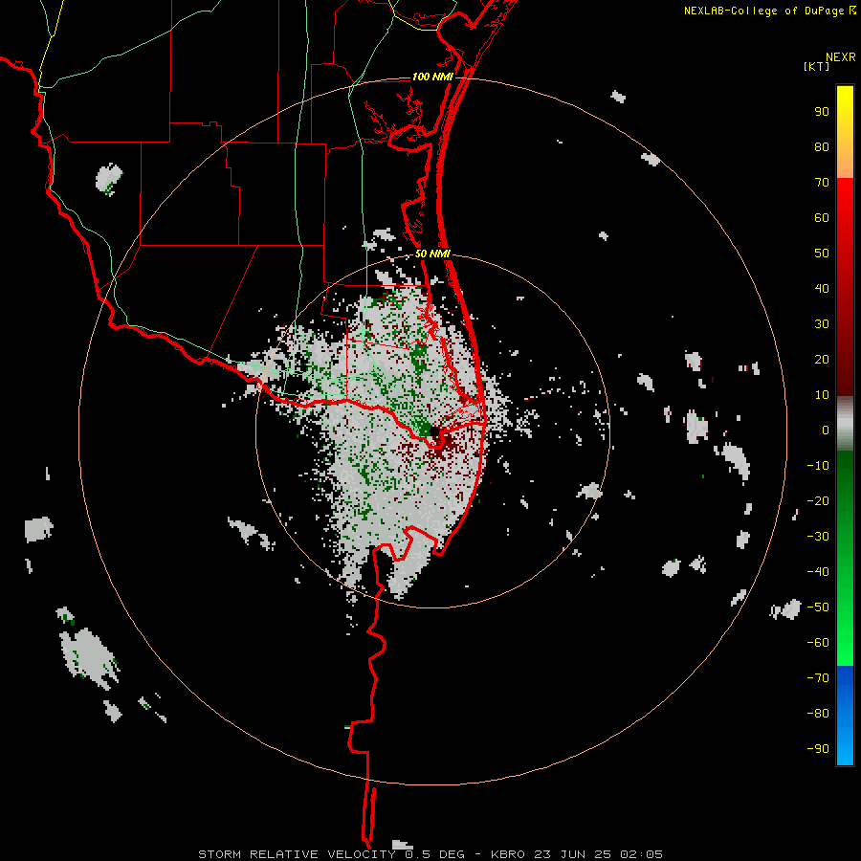
Task: Select the -80 value on velocity scale
Action: pos(818,714)
